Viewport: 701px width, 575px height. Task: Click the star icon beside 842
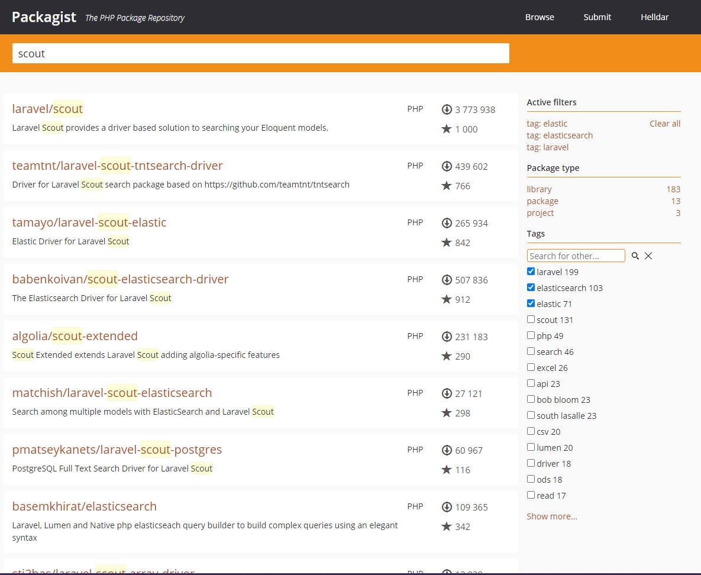pyautogui.click(x=447, y=243)
